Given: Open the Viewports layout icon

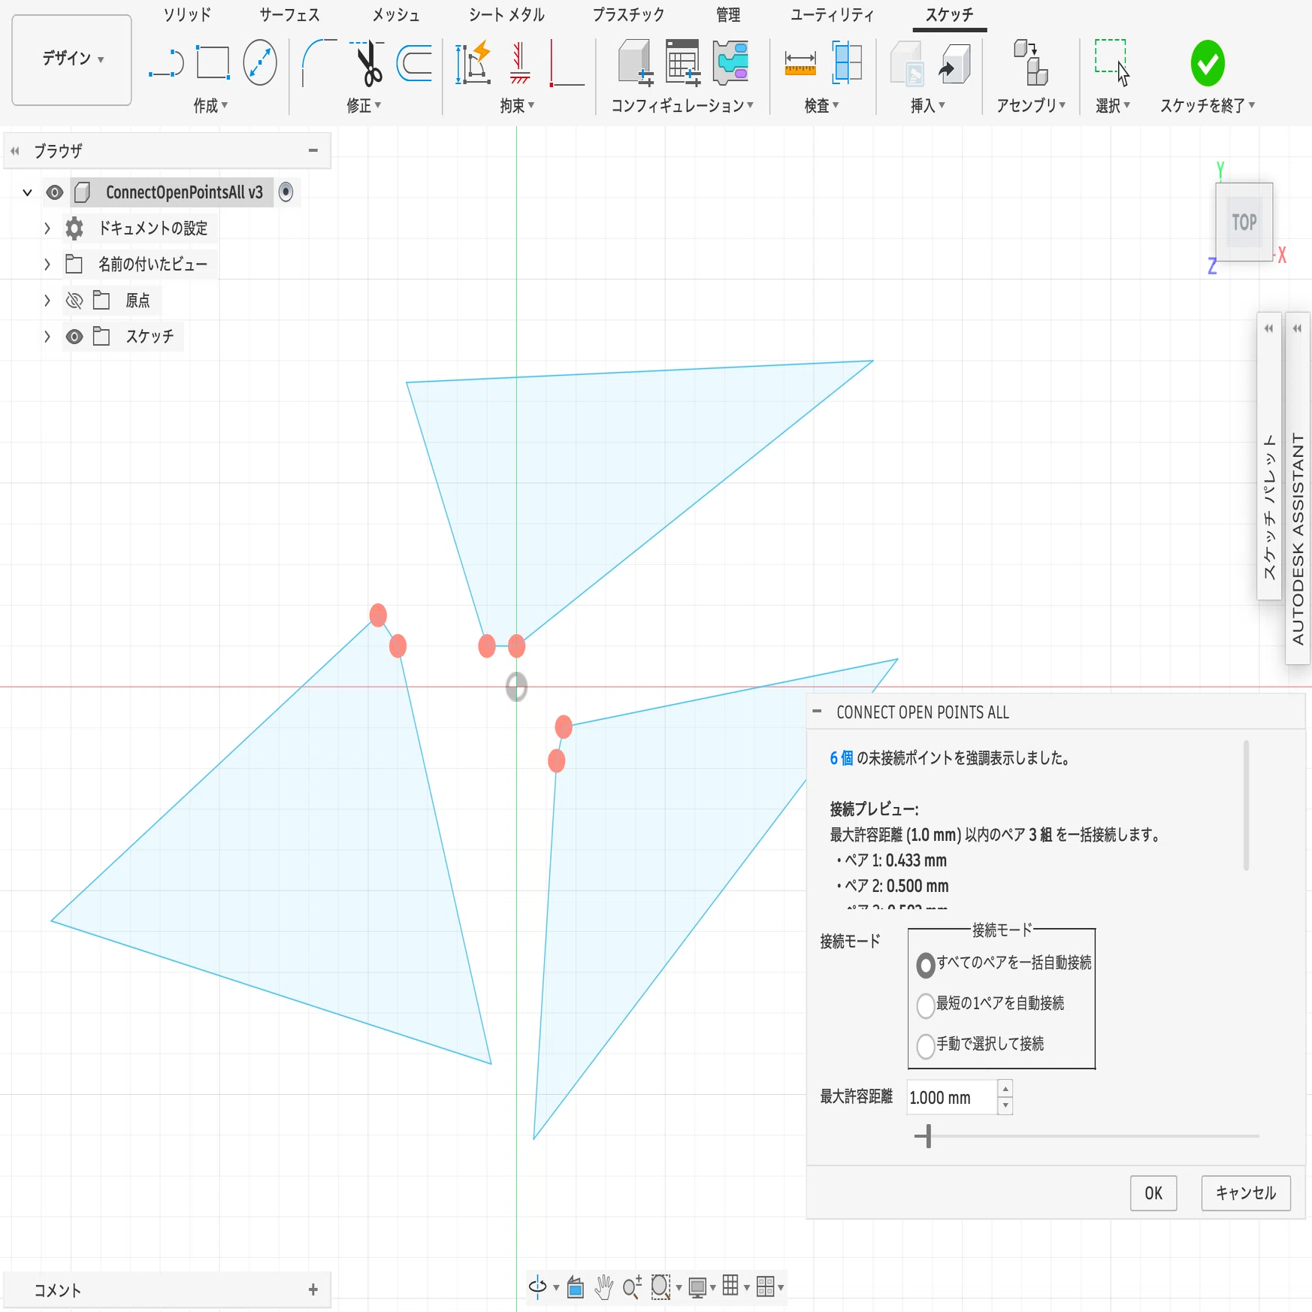Looking at the screenshot, I should [x=765, y=1287].
